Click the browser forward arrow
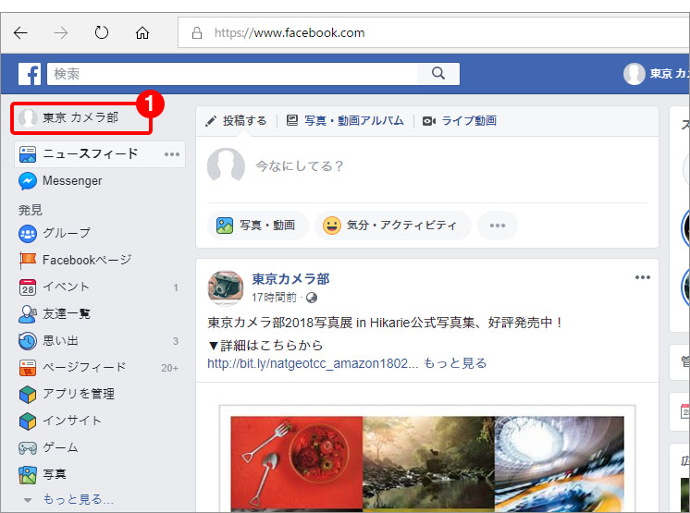The image size is (690, 513). tap(61, 32)
